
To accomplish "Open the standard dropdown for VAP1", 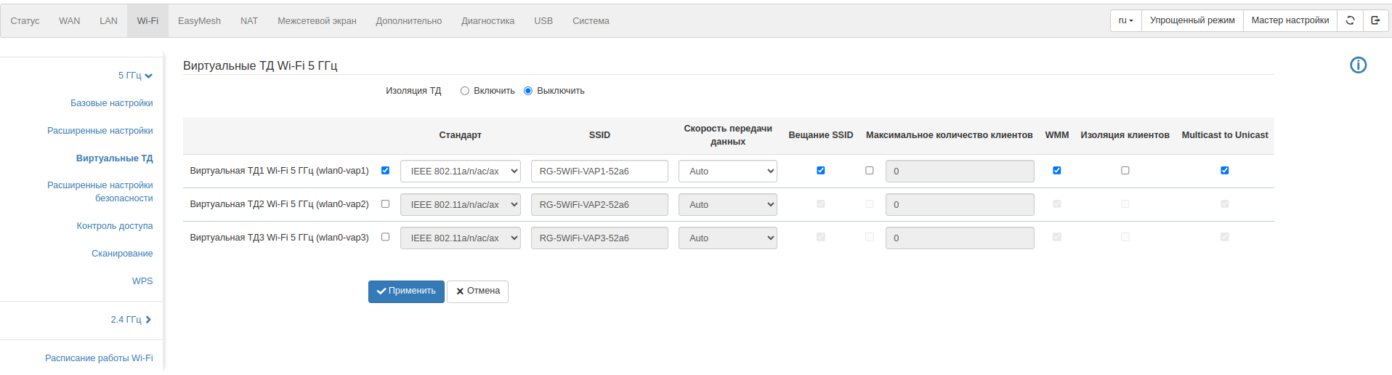I will click(x=460, y=172).
